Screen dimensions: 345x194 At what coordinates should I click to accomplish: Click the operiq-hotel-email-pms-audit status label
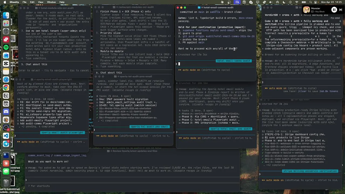pos(230,129)
